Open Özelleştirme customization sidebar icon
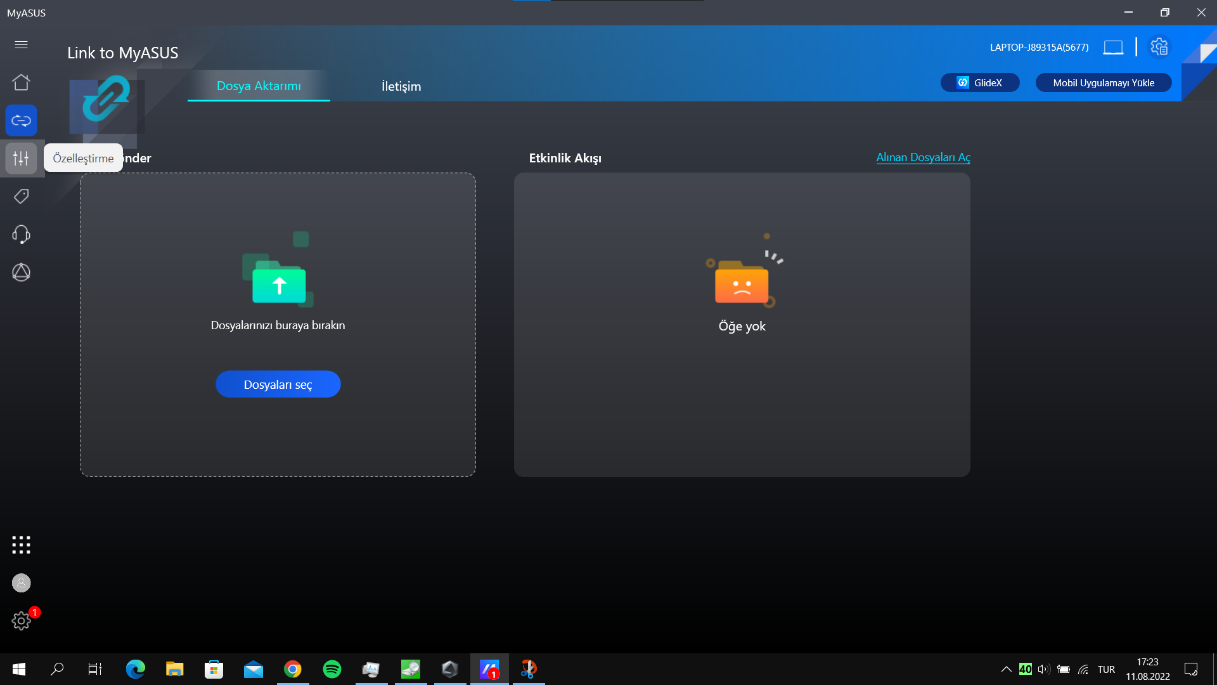 pos(21,159)
